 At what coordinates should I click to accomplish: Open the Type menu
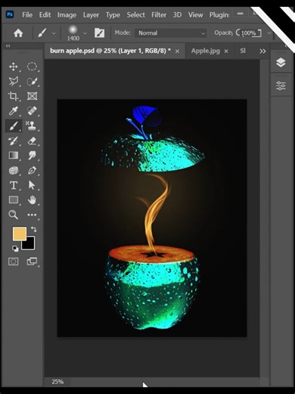coord(113,15)
